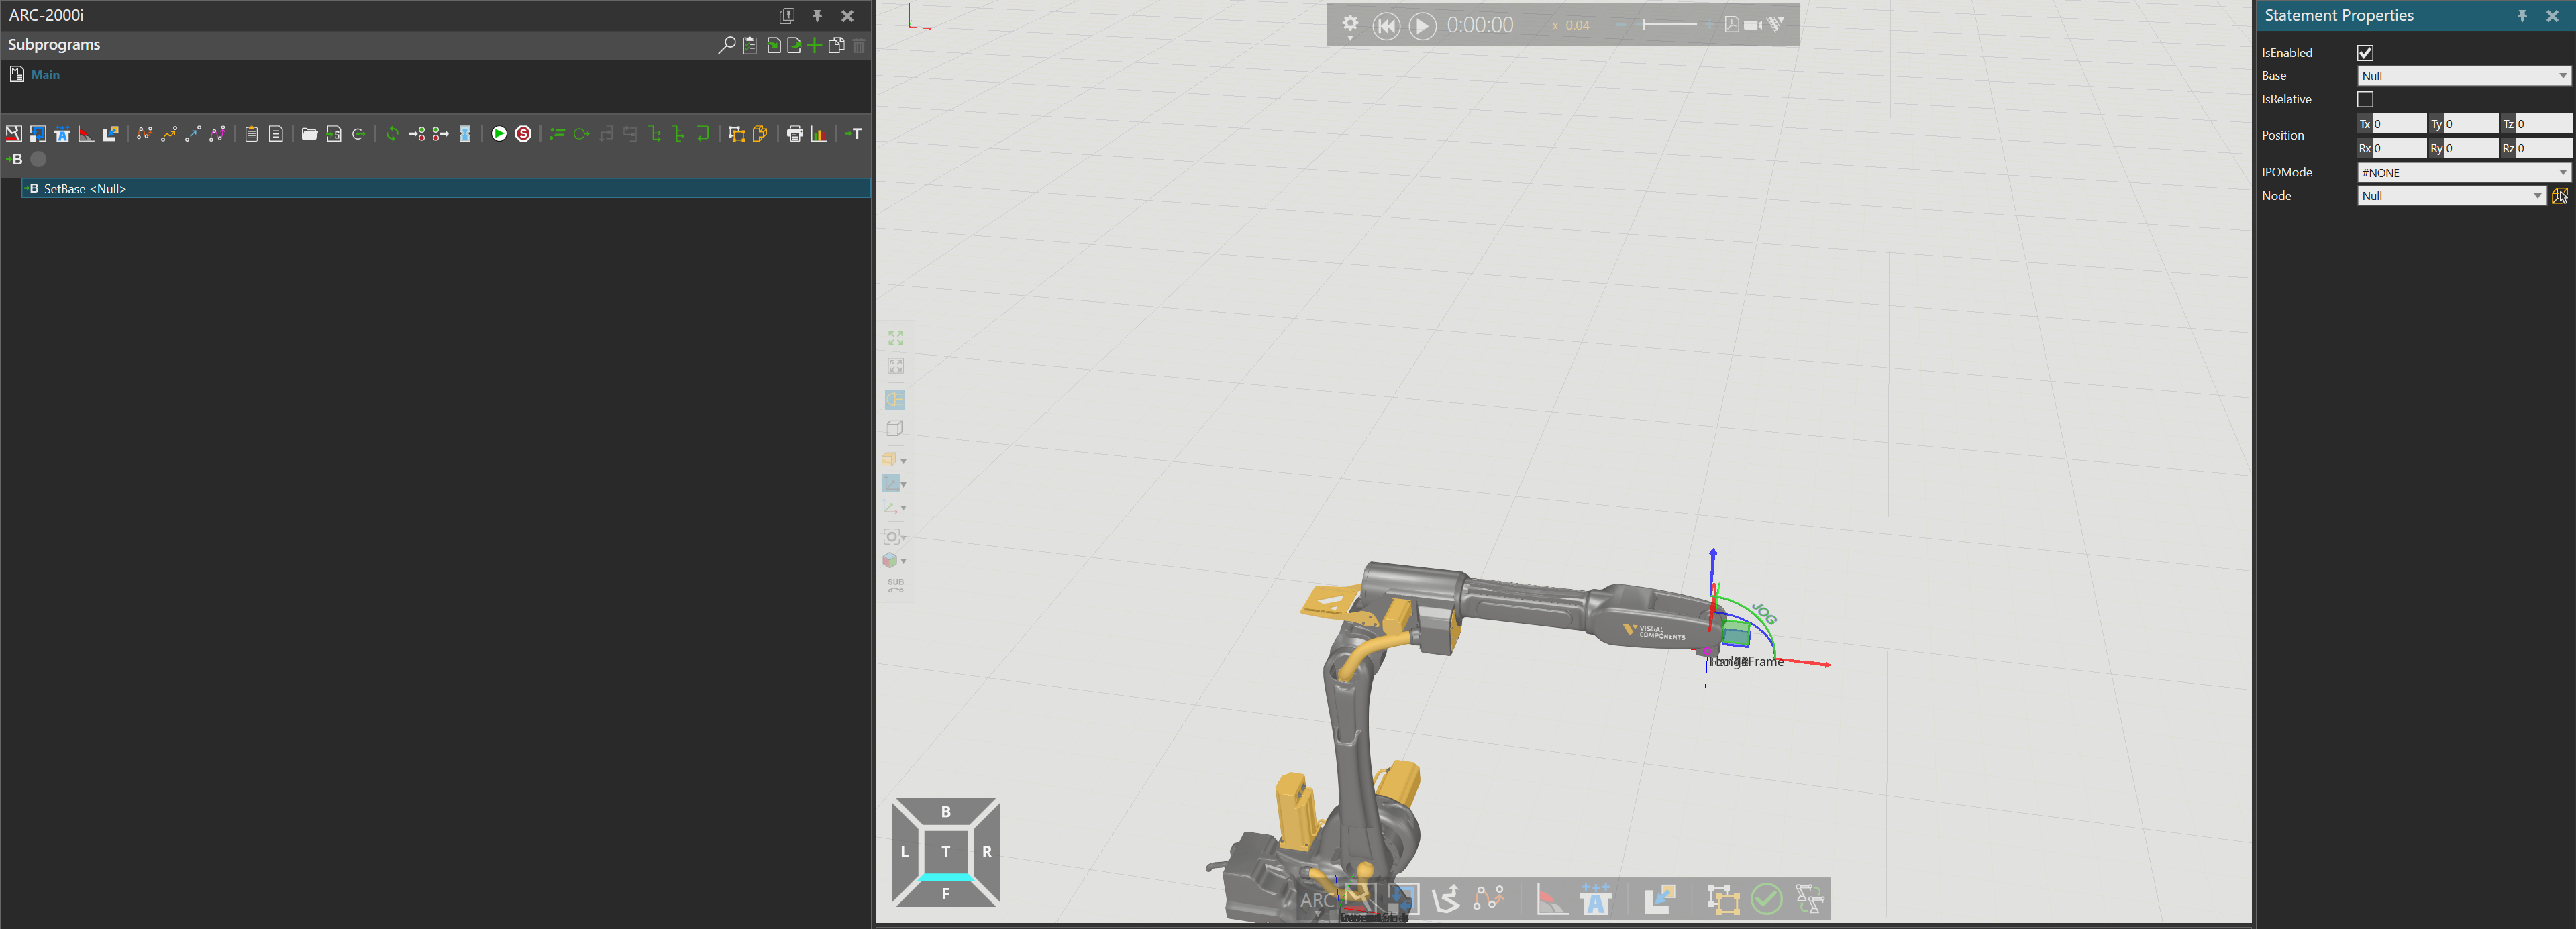The width and height of the screenshot is (2576, 929).
Task: Click the blue linear motion arrow icon
Action: tap(193, 134)
